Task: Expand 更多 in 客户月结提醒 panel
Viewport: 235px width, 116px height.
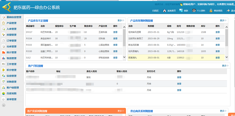Action: click(x=225, y=66)
